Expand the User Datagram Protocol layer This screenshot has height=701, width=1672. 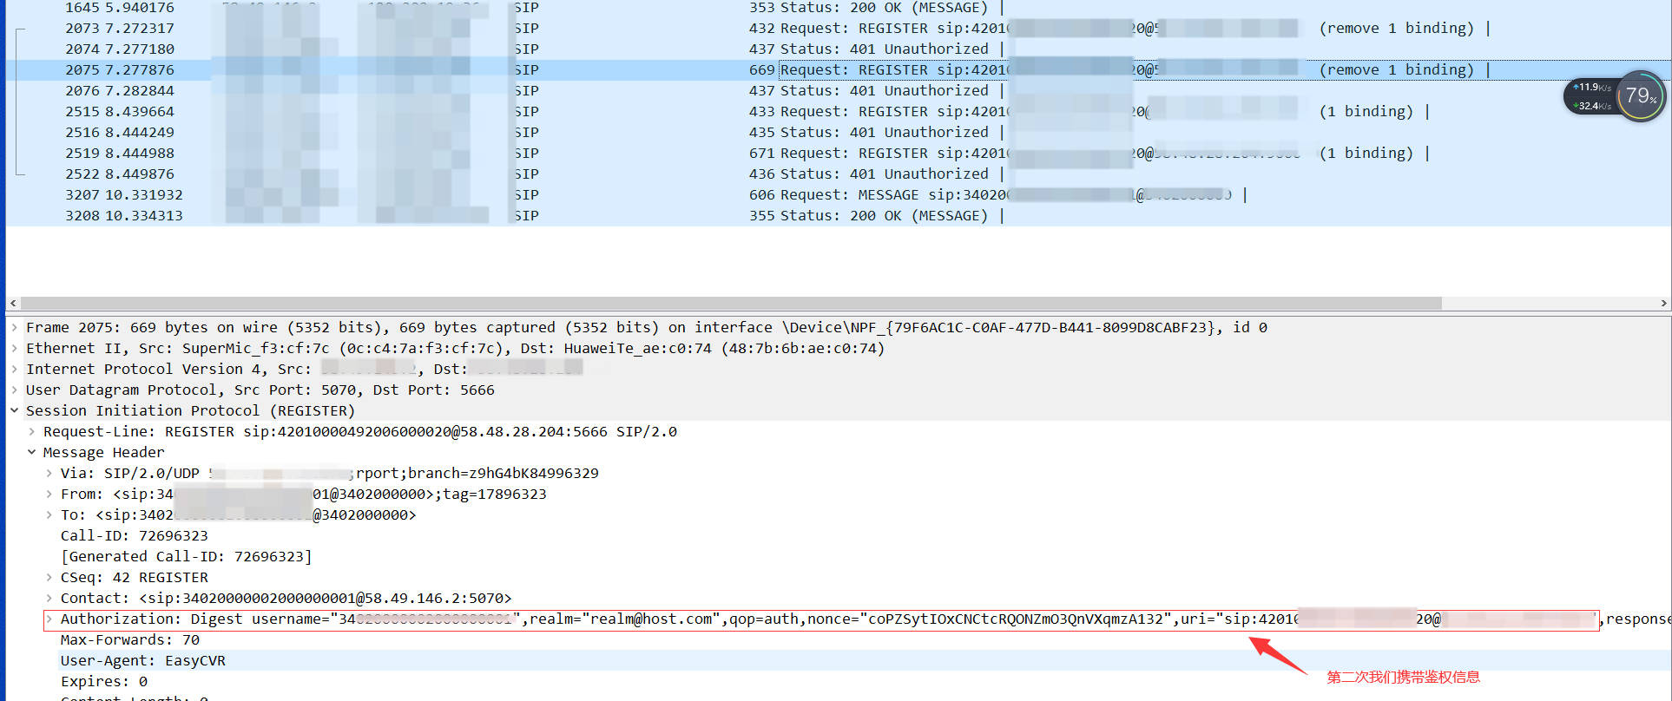coord(15,390)
